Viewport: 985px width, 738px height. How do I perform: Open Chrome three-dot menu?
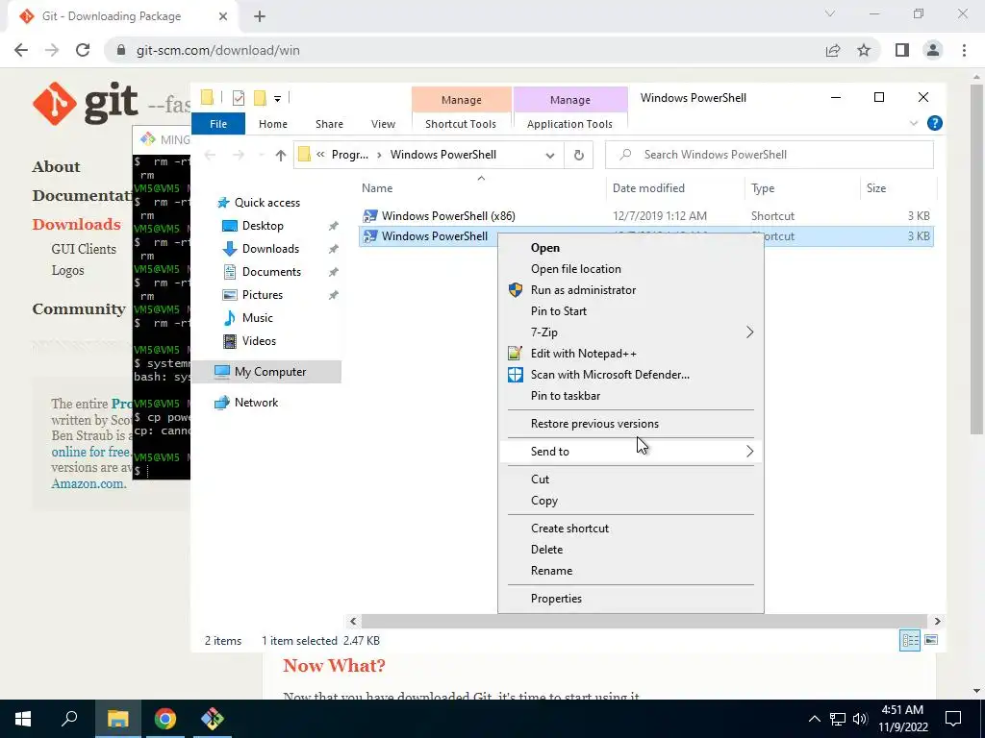coord(964,50)
